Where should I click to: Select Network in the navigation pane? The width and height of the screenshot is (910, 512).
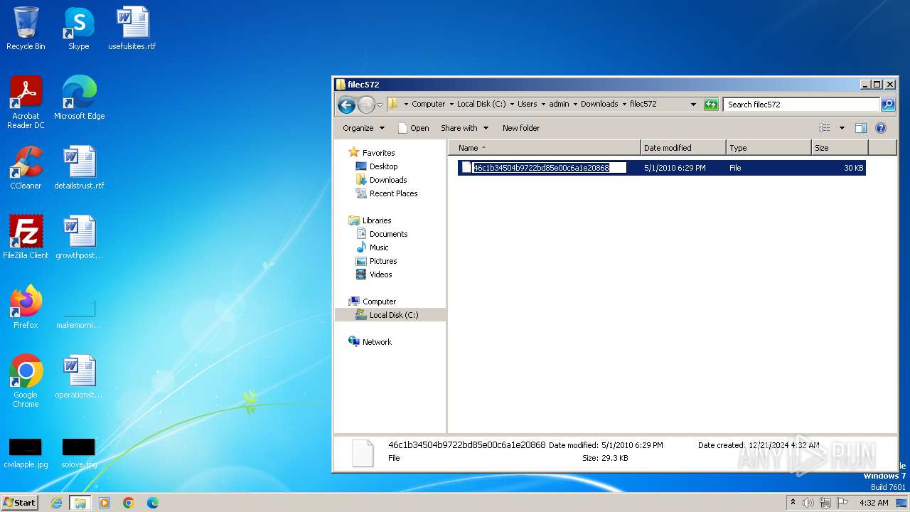377,342
